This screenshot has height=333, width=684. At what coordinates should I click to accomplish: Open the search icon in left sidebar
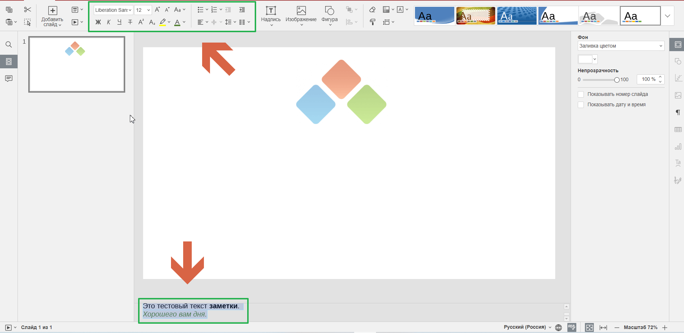pos(9,45)
